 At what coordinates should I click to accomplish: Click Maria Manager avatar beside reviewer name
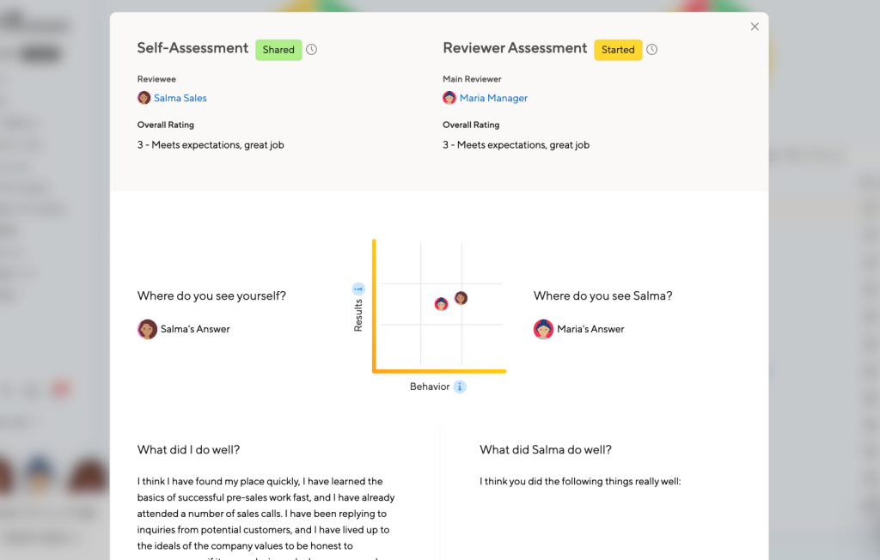(x=449, y=98)
